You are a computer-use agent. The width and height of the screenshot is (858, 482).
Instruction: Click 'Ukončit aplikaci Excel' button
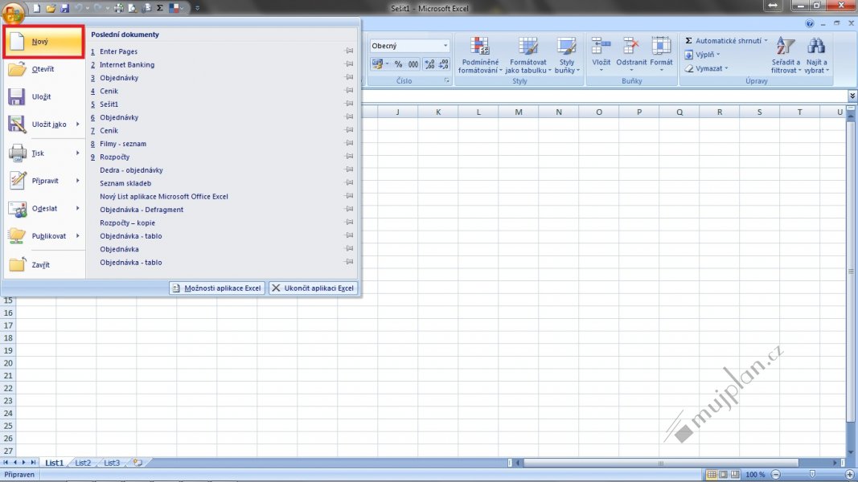(x=313, y=288)
